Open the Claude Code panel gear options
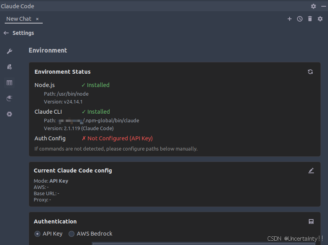 click(313, 6)
